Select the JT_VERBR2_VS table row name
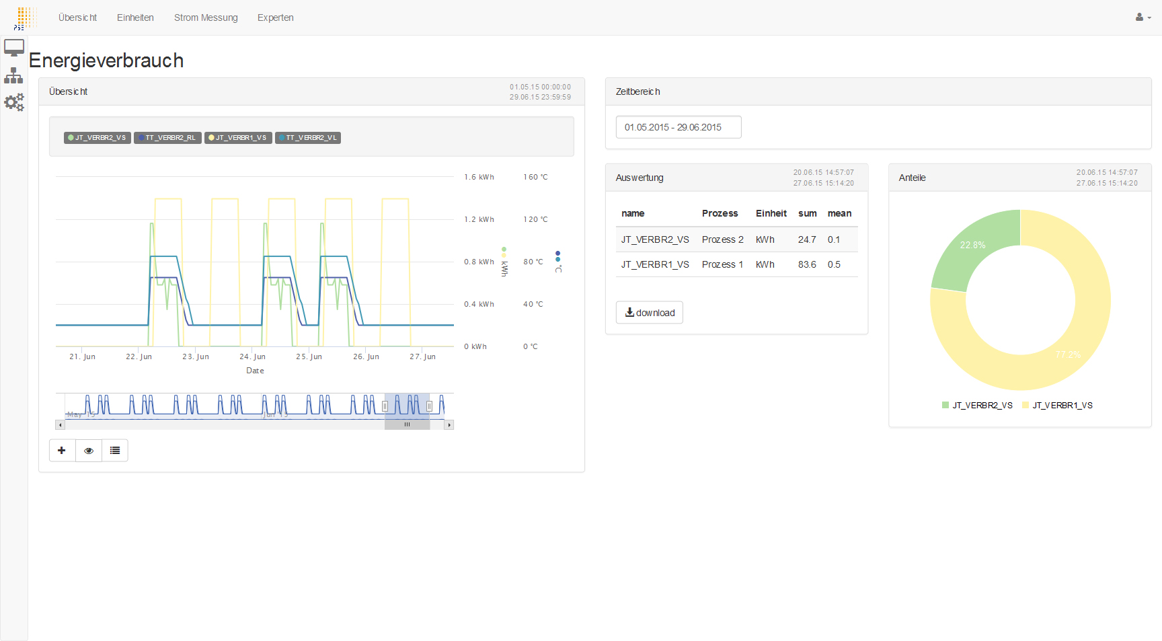Screen dimensions: 1162x641 tap(655, 239)
